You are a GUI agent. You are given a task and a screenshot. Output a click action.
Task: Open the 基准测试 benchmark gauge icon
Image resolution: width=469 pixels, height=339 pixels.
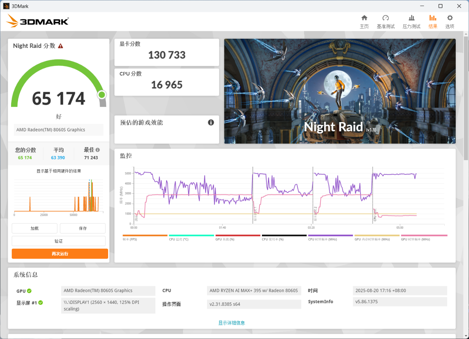pos(385,18)
